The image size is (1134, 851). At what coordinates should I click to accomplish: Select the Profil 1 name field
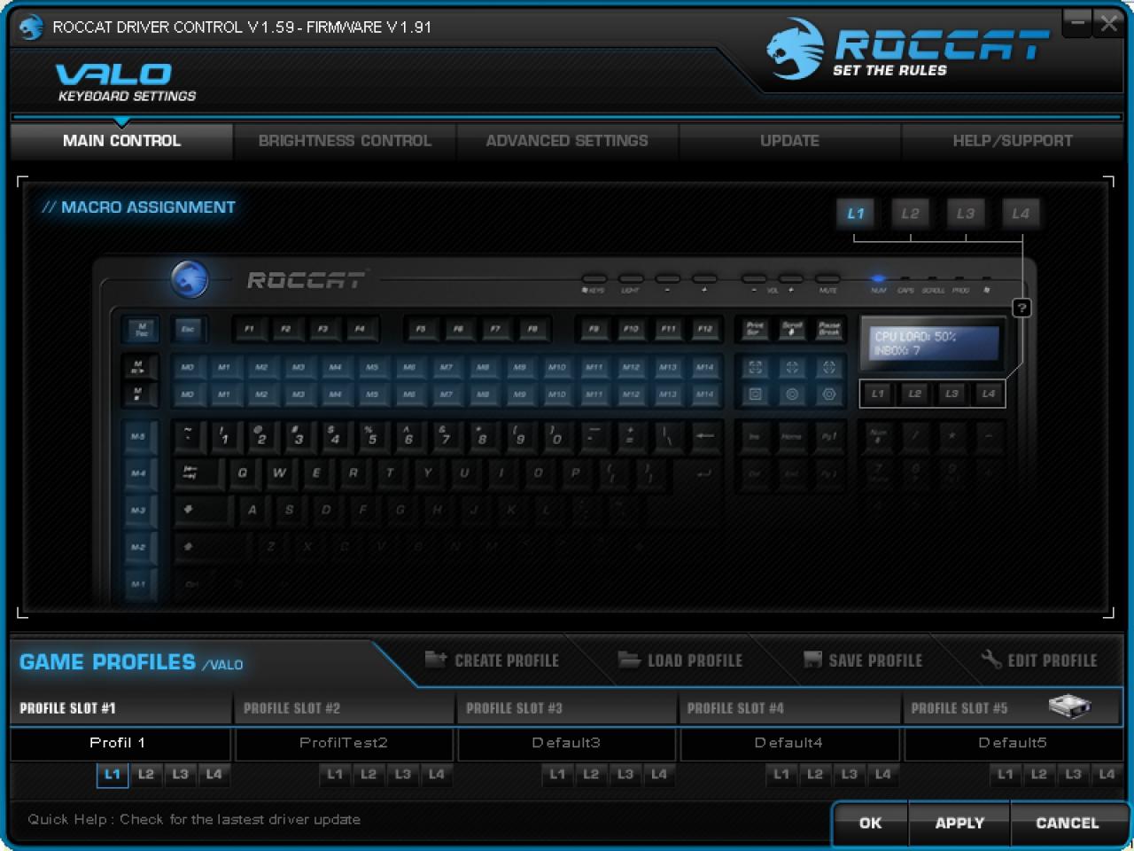tap(120, 743)
